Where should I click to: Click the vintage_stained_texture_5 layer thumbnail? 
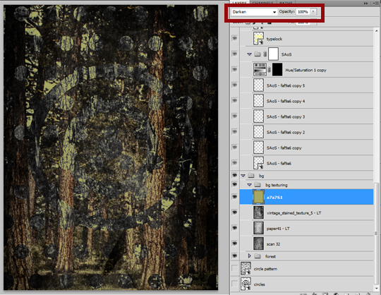tap(258, 212)
